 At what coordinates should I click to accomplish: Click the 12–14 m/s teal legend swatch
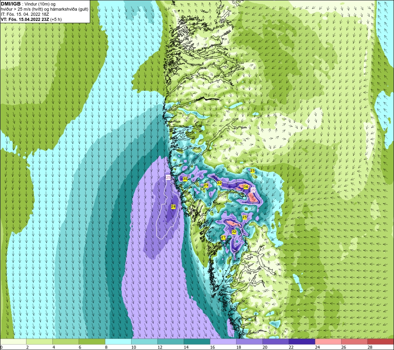click(171, 341)
